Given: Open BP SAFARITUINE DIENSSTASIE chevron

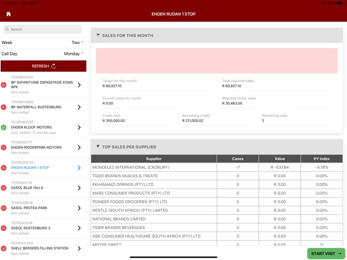Looking at the screenshot, I should 79,85.
